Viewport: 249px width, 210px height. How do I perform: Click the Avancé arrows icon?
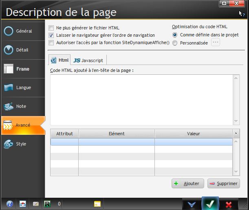[x=8, y=125]
